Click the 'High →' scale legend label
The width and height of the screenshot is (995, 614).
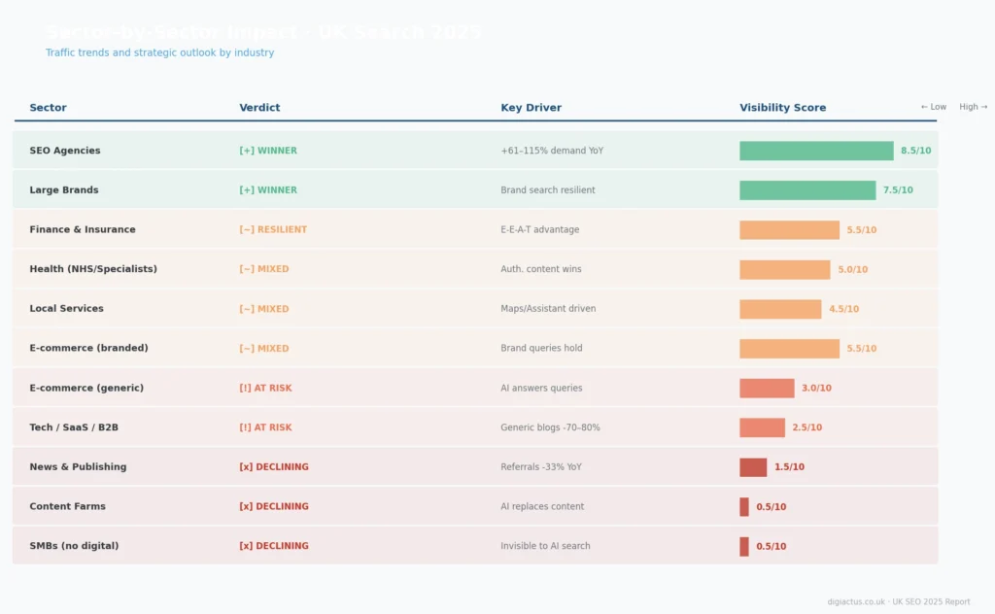(x=973, y=107)
